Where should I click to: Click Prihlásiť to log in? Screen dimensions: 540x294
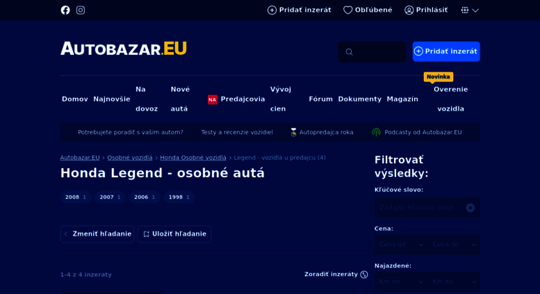pyautogui.click(x=426, y=10)
